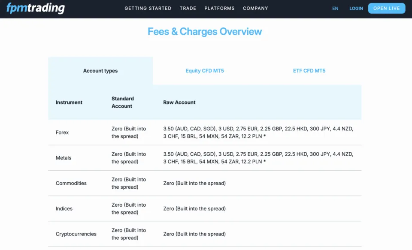Open the EN language selector

coord(335,8)
